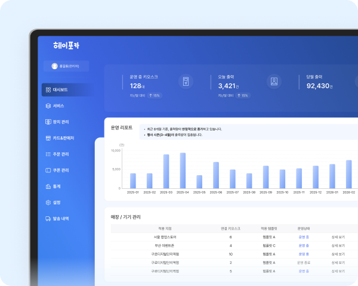Select the 92,430건 monthly output value
Viewport: 358px width, 286px height.
pyautogui.click(x=319, y=86)
